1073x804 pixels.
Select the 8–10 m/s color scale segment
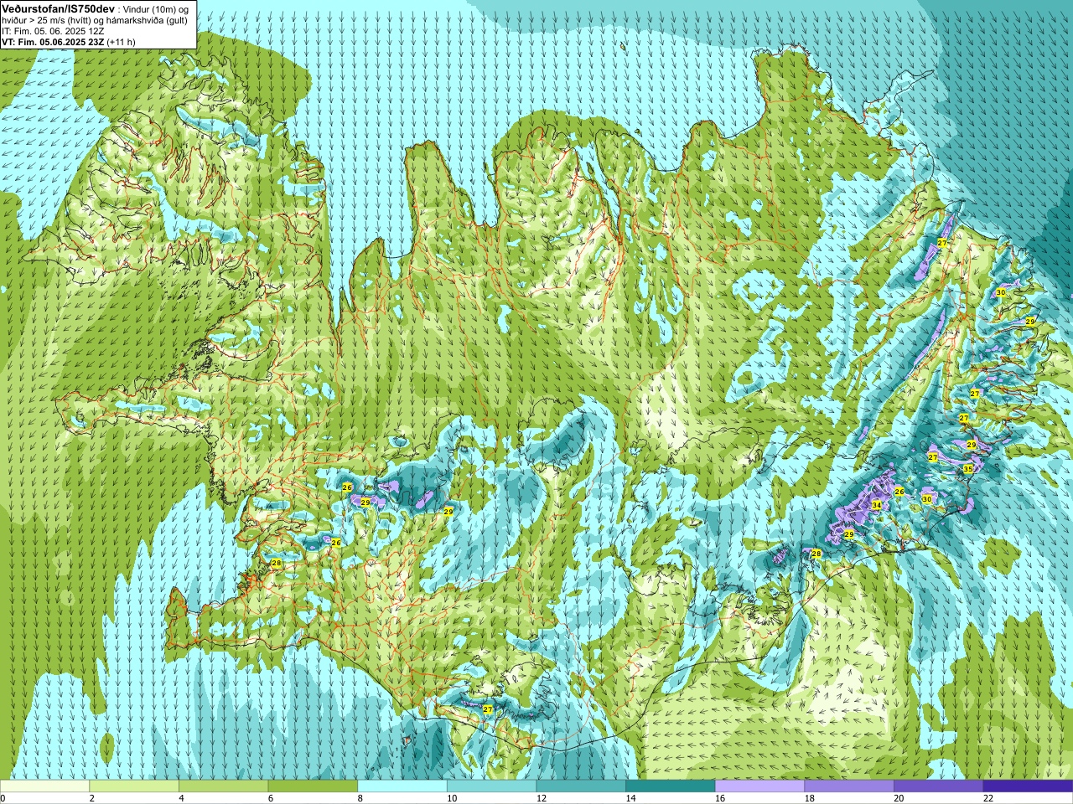[402, 786]
